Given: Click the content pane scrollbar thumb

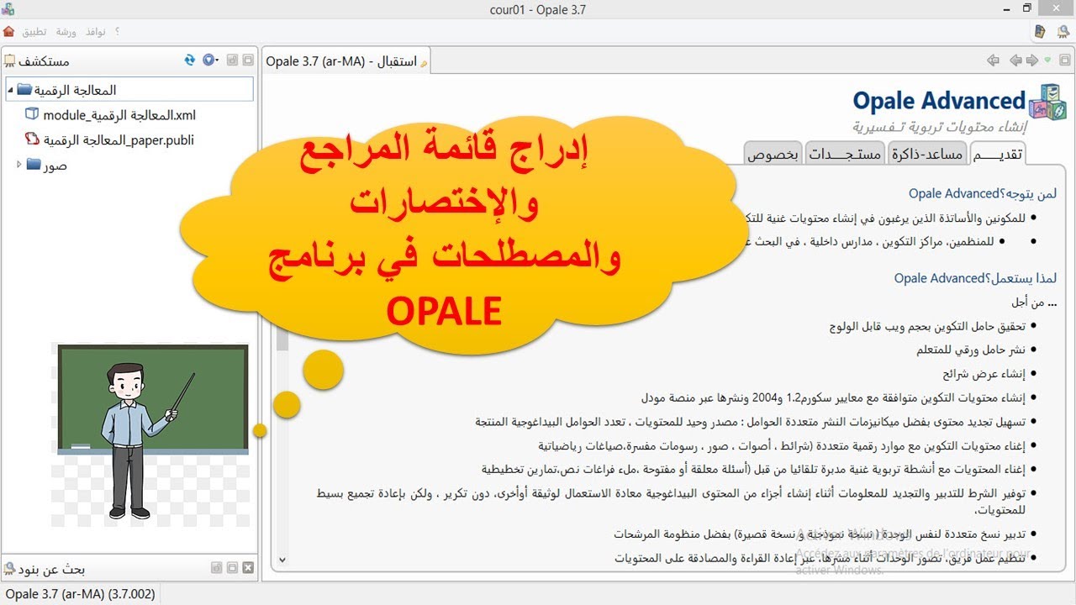Looking at the screenshot, I should point(282,338).
